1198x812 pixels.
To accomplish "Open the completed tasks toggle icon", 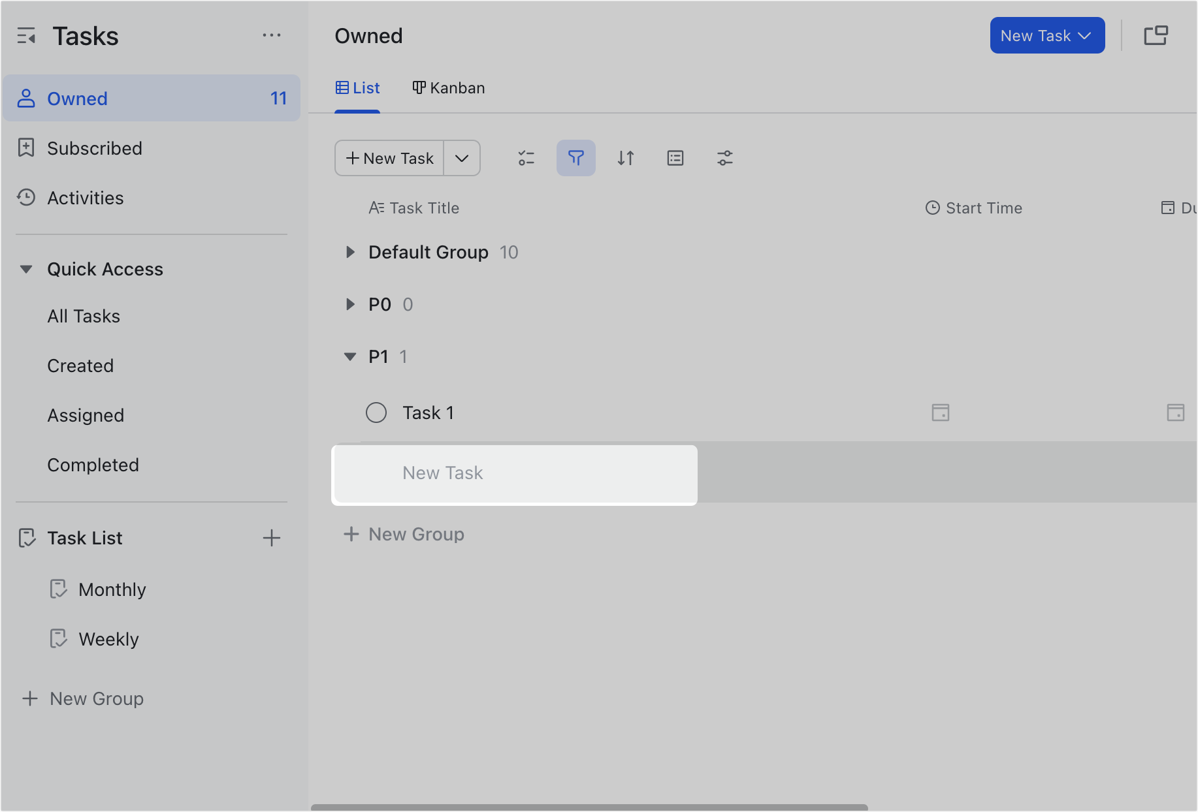I will (526, 158).
